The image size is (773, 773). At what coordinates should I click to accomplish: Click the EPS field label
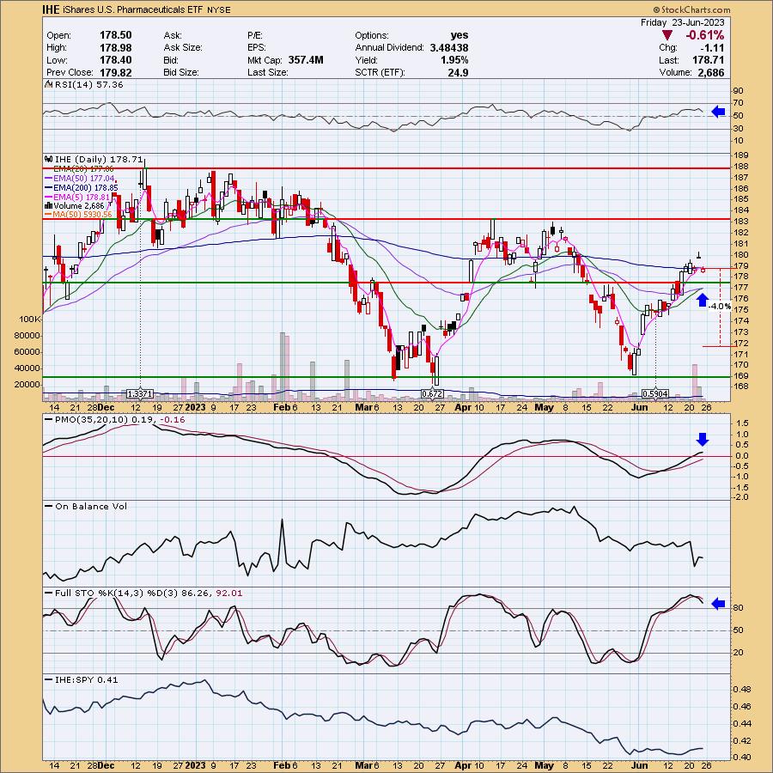click(256, 48)
